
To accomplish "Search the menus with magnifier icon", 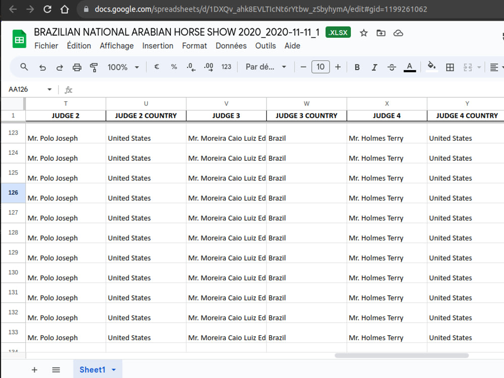I will coord(24,67).
